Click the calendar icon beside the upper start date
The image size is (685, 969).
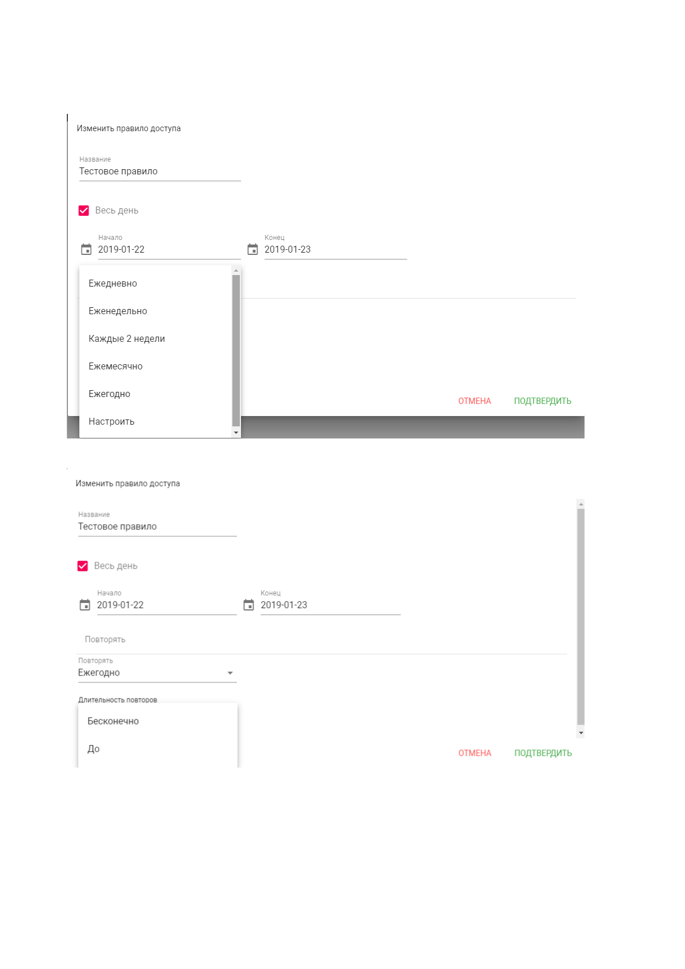(x=86, y=249)
